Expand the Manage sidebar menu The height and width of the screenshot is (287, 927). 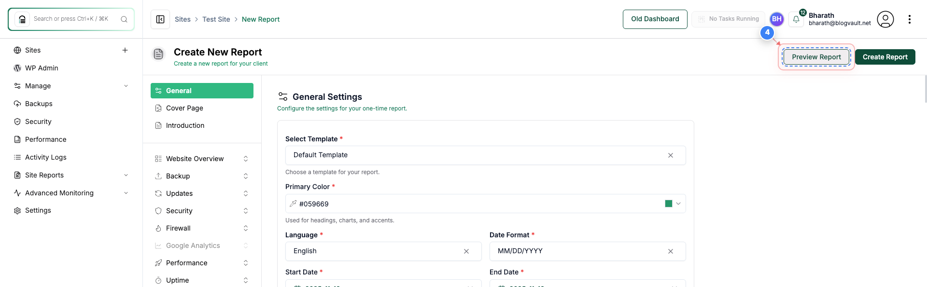click(x=126, y=86)
